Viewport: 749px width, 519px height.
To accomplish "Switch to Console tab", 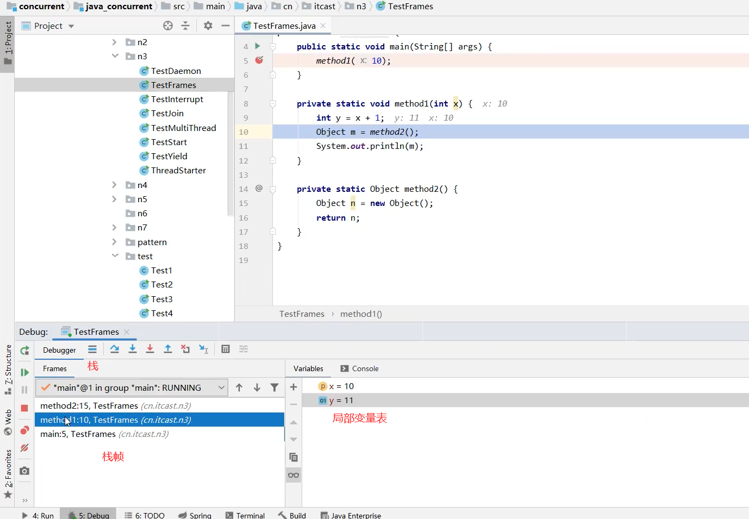I will (359, 368).
